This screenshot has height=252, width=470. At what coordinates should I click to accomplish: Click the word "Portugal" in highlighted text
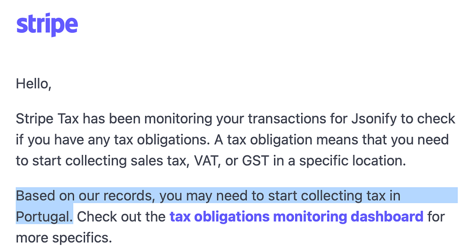point(44,217)
